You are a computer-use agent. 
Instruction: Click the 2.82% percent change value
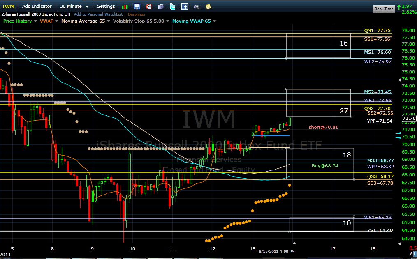pyautogui.click(x=409, y=12)
